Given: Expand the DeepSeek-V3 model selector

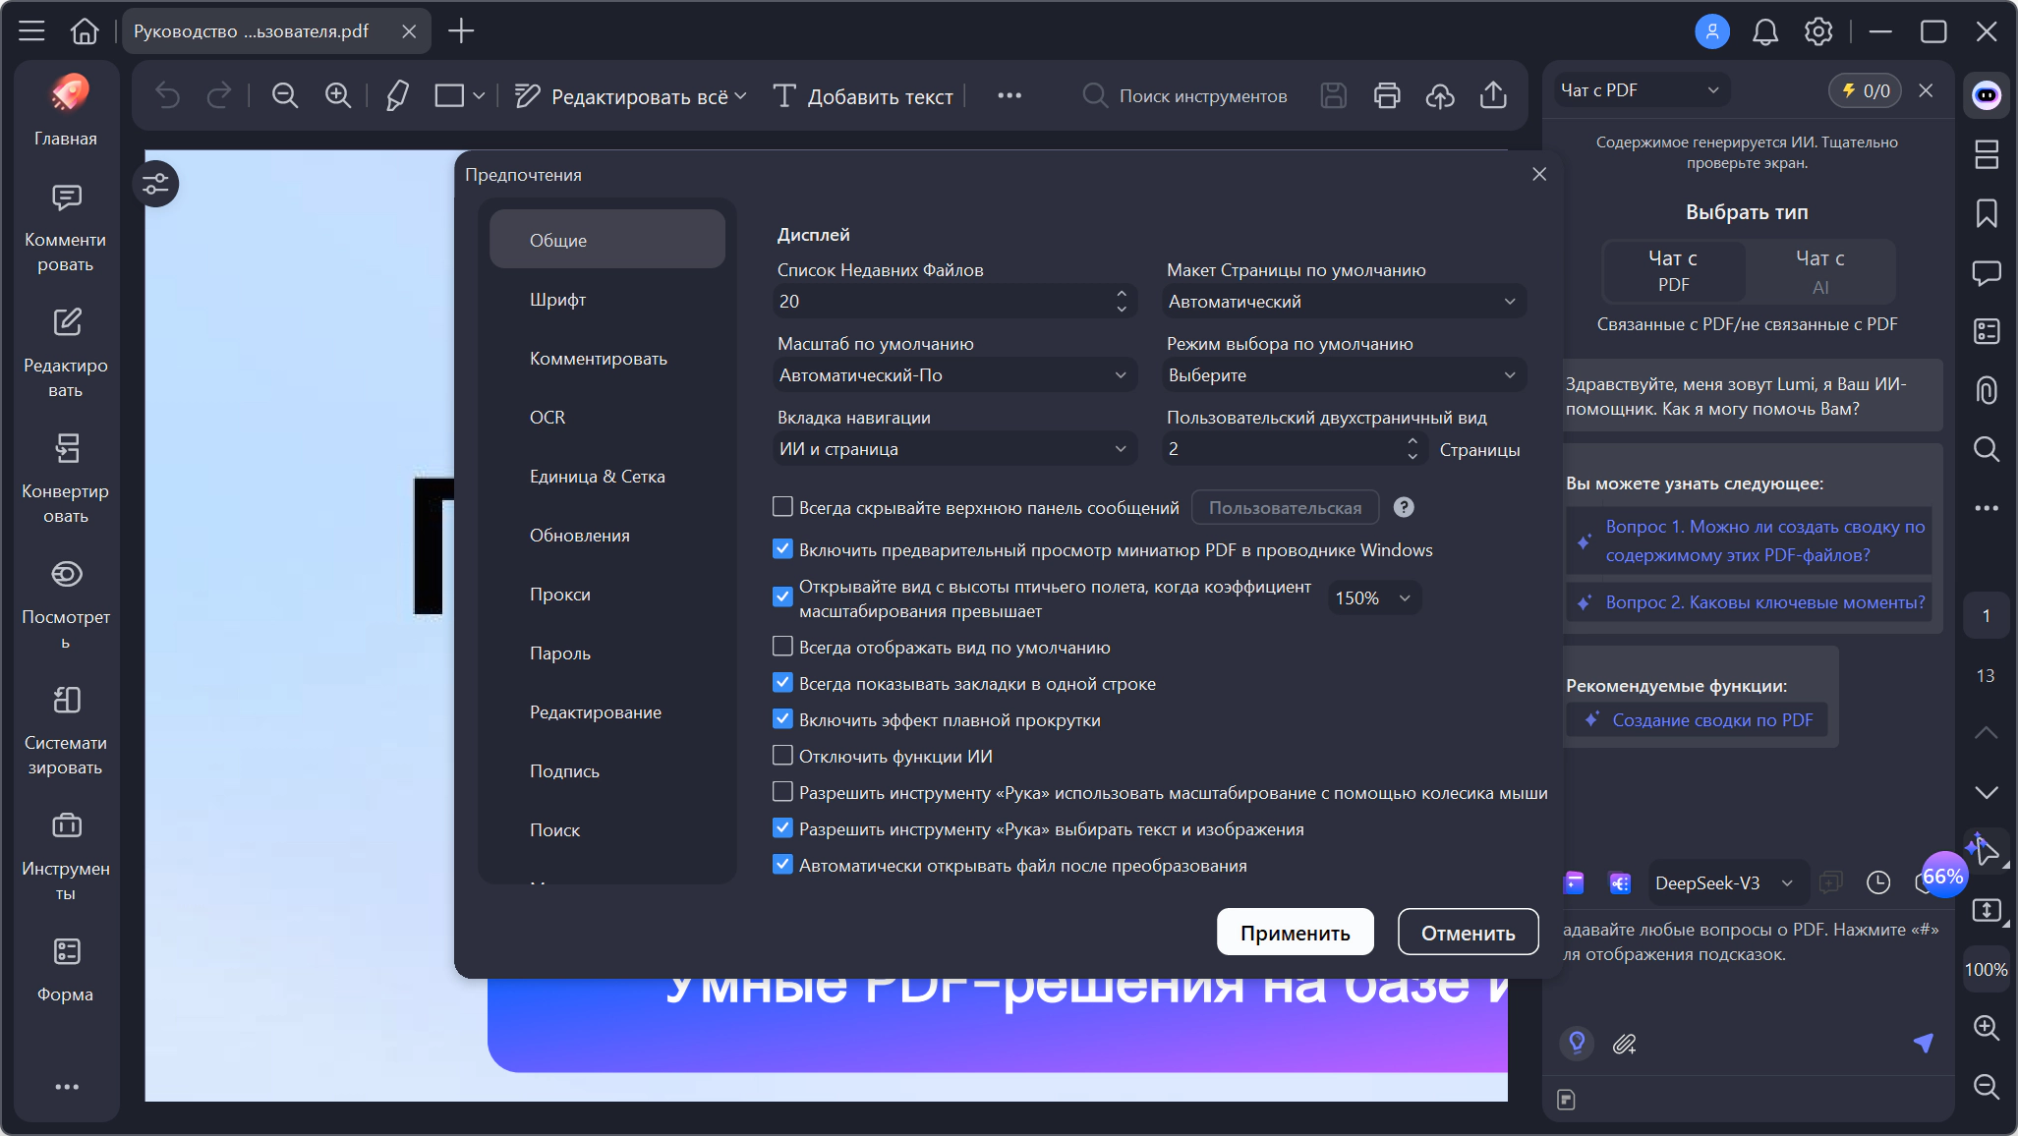Looking at the screenshot, I should pos(1723,882).
